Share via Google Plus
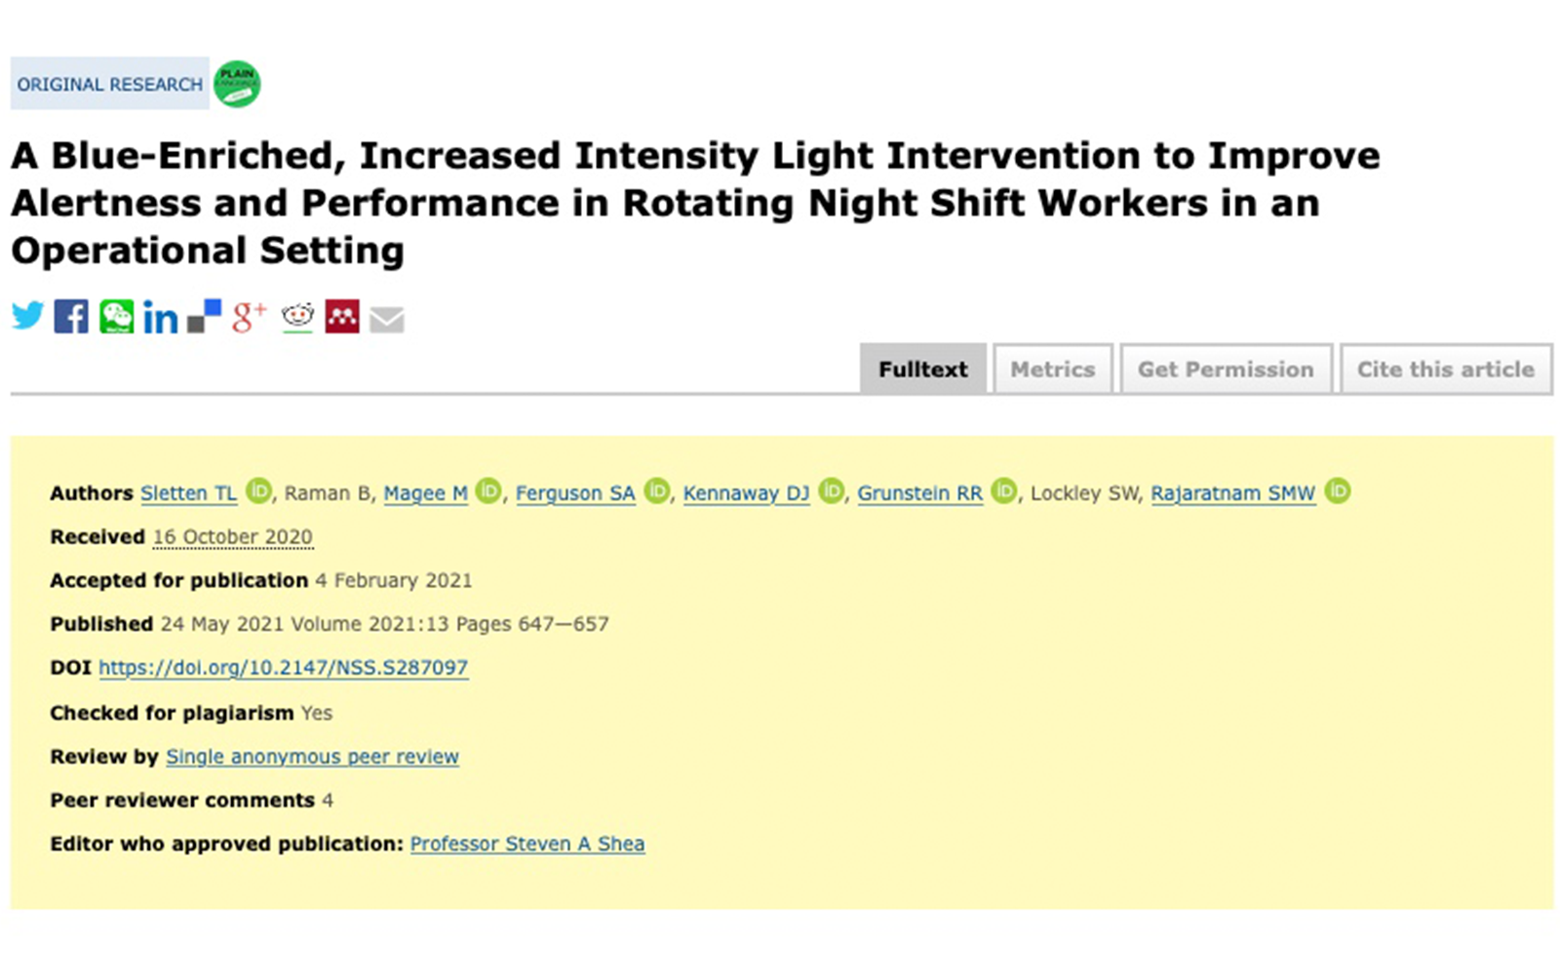This screenshot has width=1560, height=975. (247, 315)
